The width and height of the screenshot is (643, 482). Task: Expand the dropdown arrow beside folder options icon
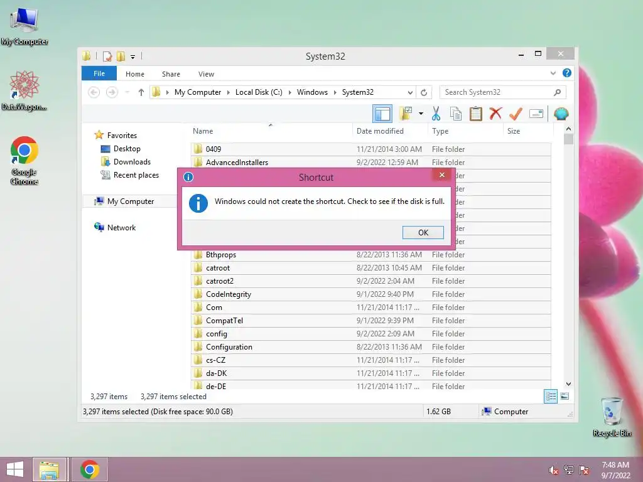coord(421,114)
